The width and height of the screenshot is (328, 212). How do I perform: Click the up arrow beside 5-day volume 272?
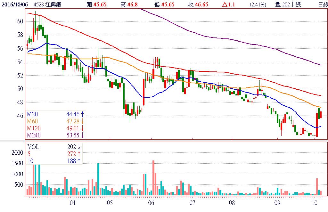[x=79, y=154]
